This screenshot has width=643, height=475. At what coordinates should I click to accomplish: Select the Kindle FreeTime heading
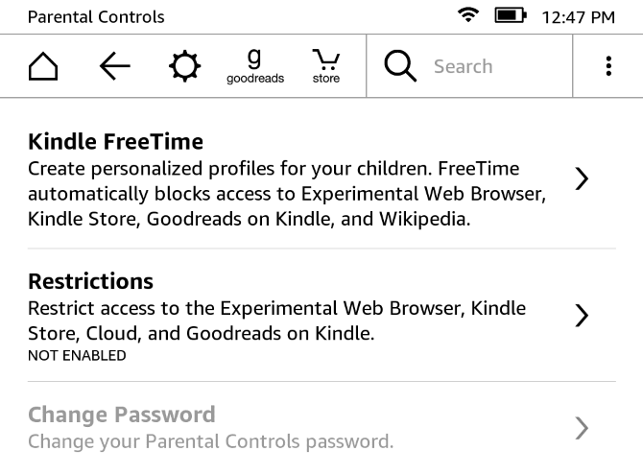[115, 142]
